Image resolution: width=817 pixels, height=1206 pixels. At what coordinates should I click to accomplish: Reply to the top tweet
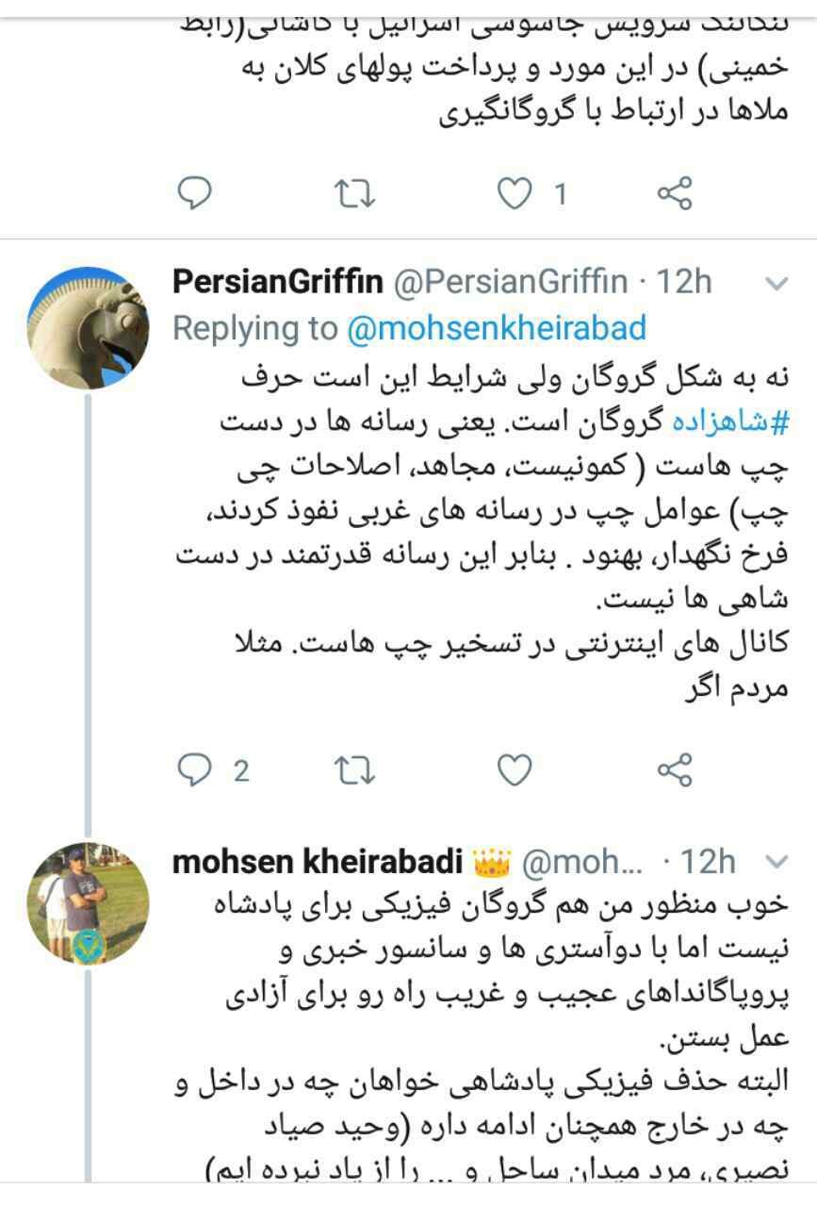195,194
